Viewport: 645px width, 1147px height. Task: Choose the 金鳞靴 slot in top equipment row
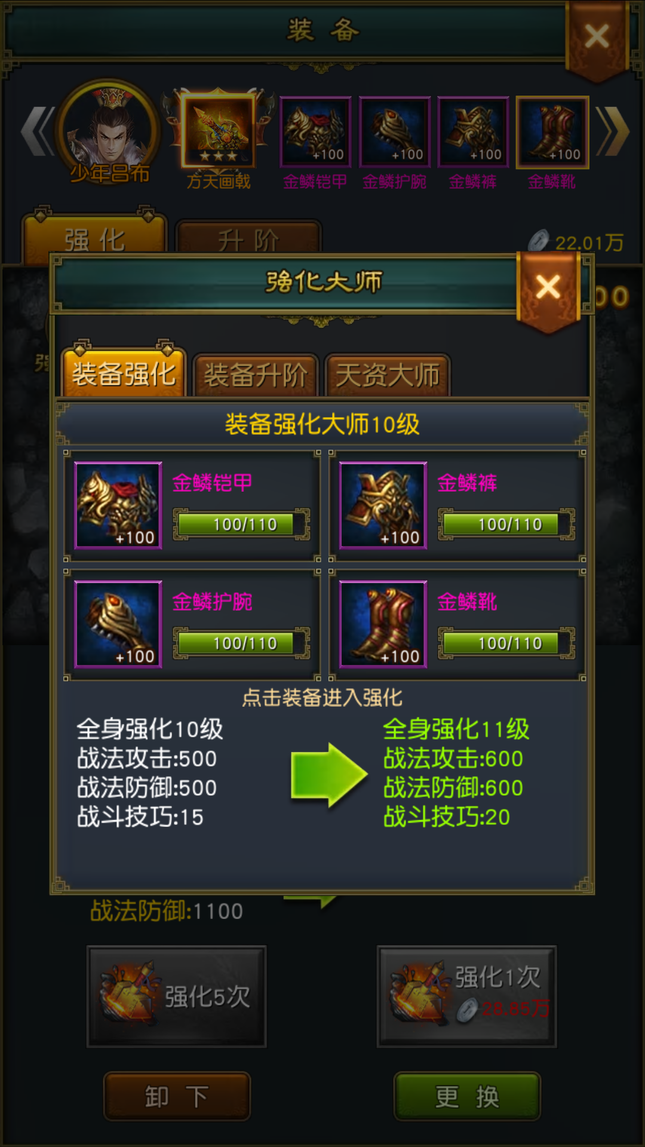pyautogui.click(x=552, y=132)
